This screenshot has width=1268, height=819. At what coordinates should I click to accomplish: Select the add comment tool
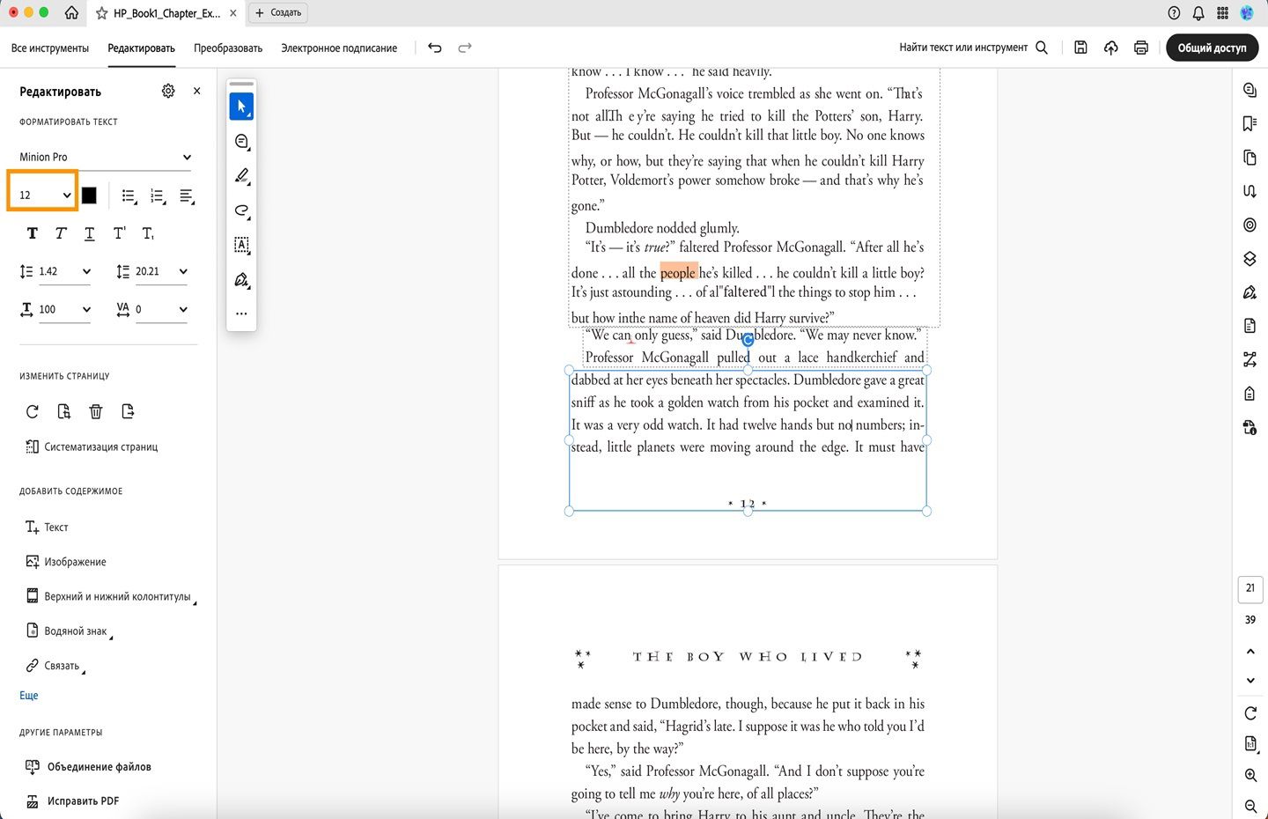click(241, 142)
